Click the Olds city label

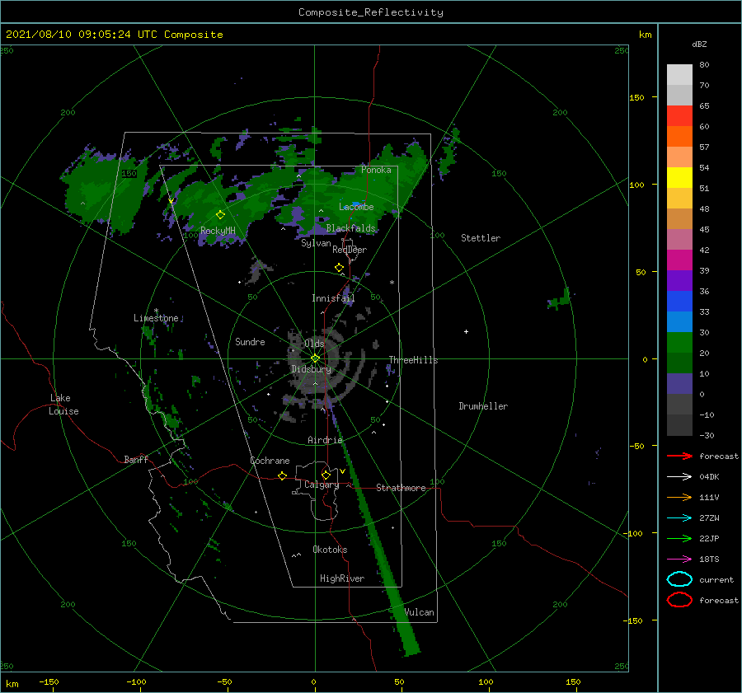314,343
